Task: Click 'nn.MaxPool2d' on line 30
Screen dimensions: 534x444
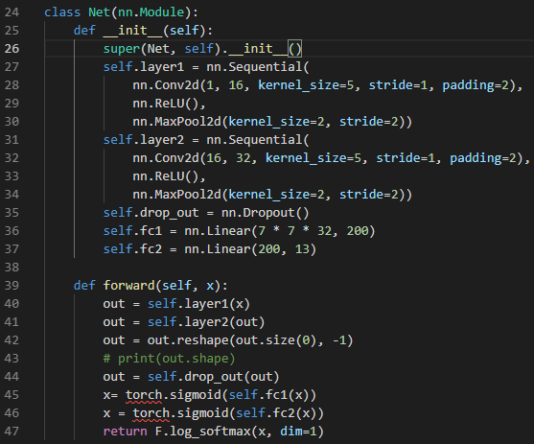Action: (176, 122)
